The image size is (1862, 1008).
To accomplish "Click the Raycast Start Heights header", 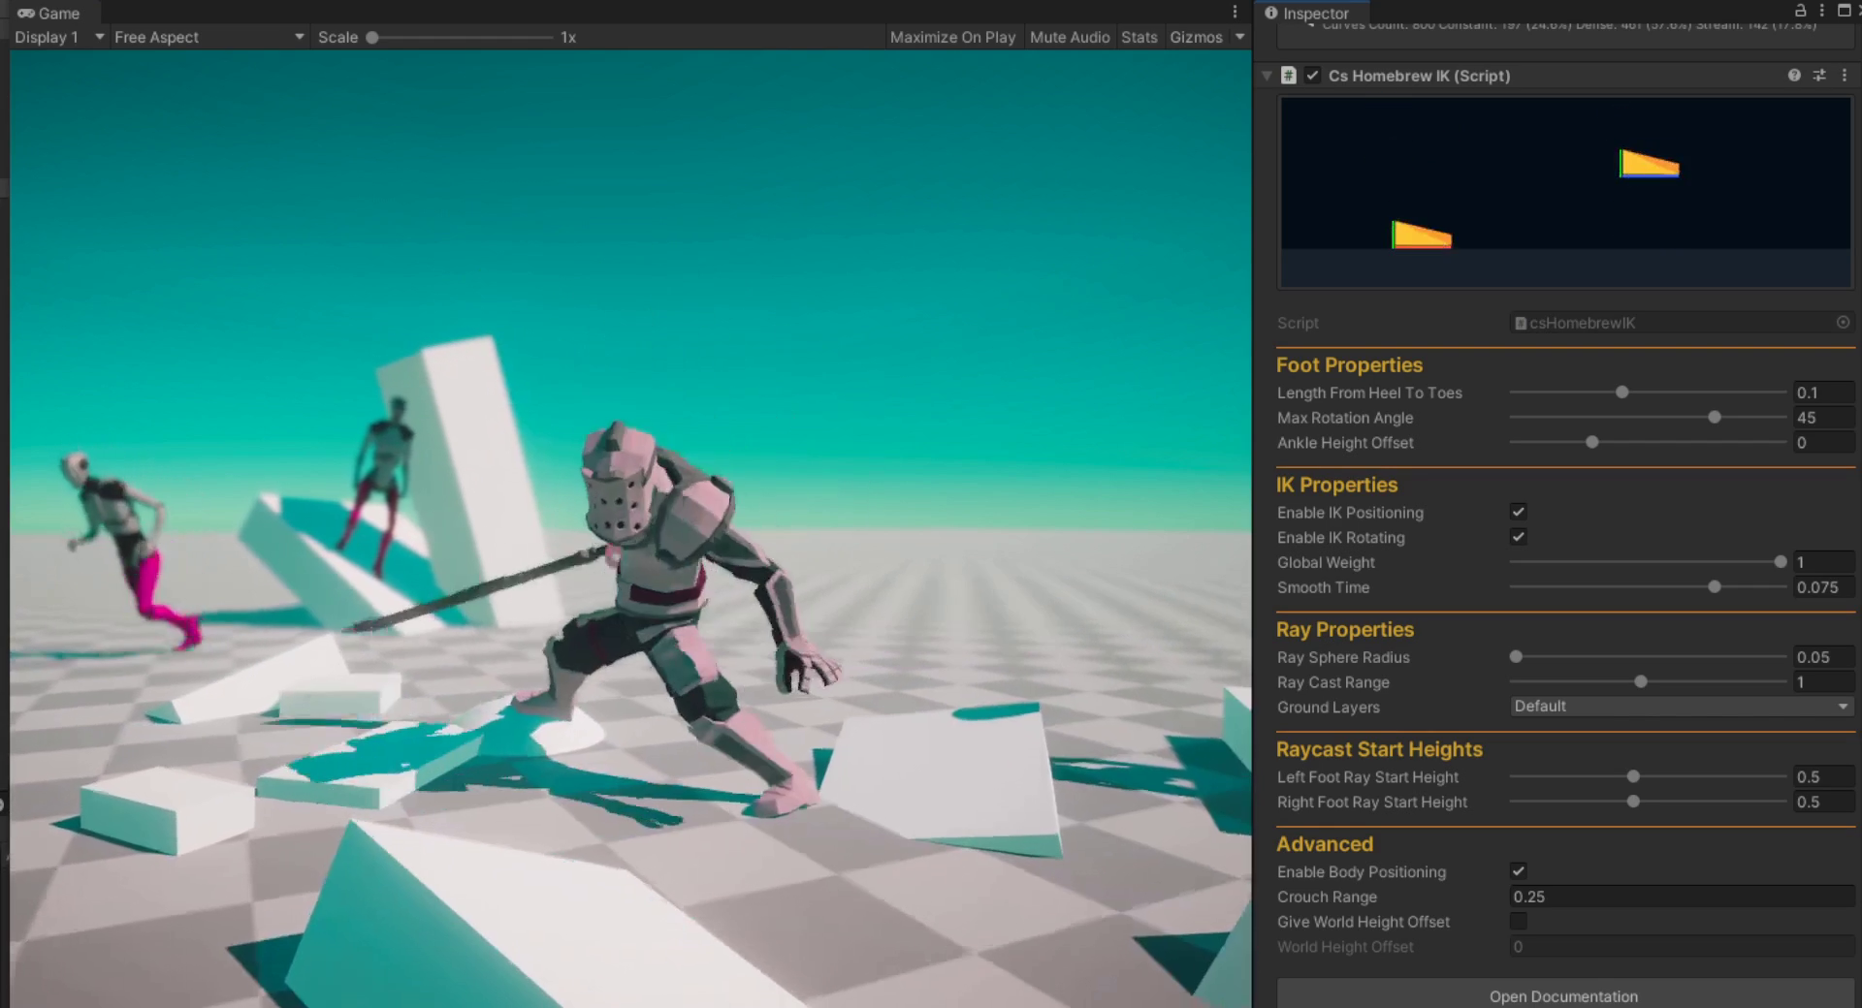I will coord(1379,749).
